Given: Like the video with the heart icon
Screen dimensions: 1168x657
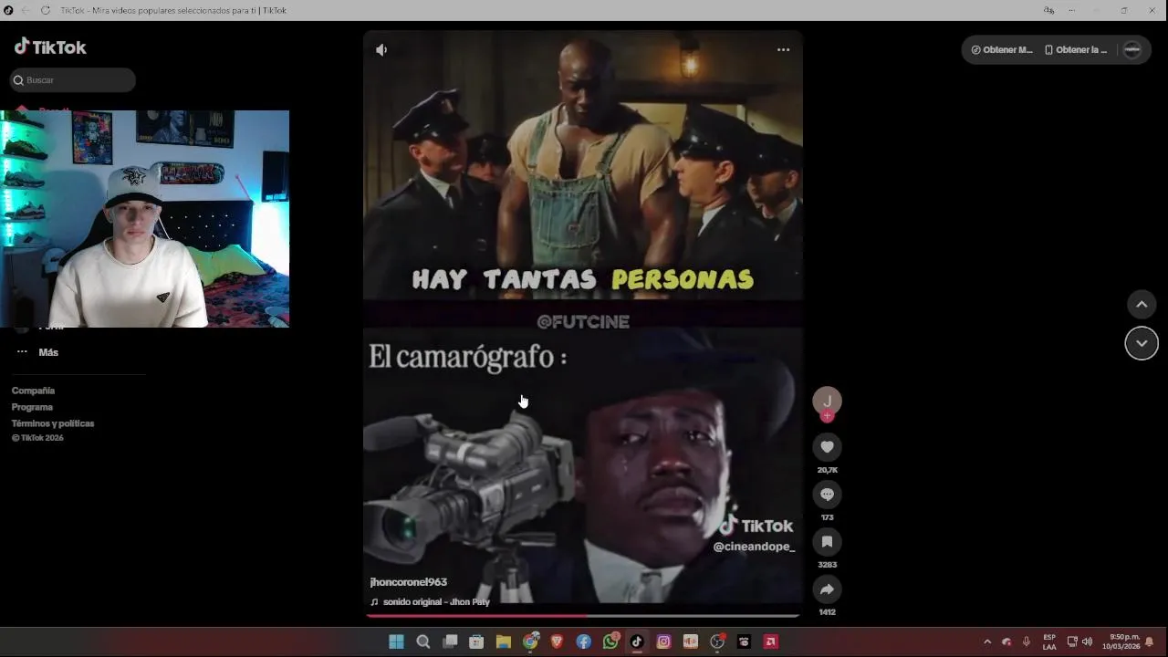Looking at the screenshot, I should coord(827,447).
